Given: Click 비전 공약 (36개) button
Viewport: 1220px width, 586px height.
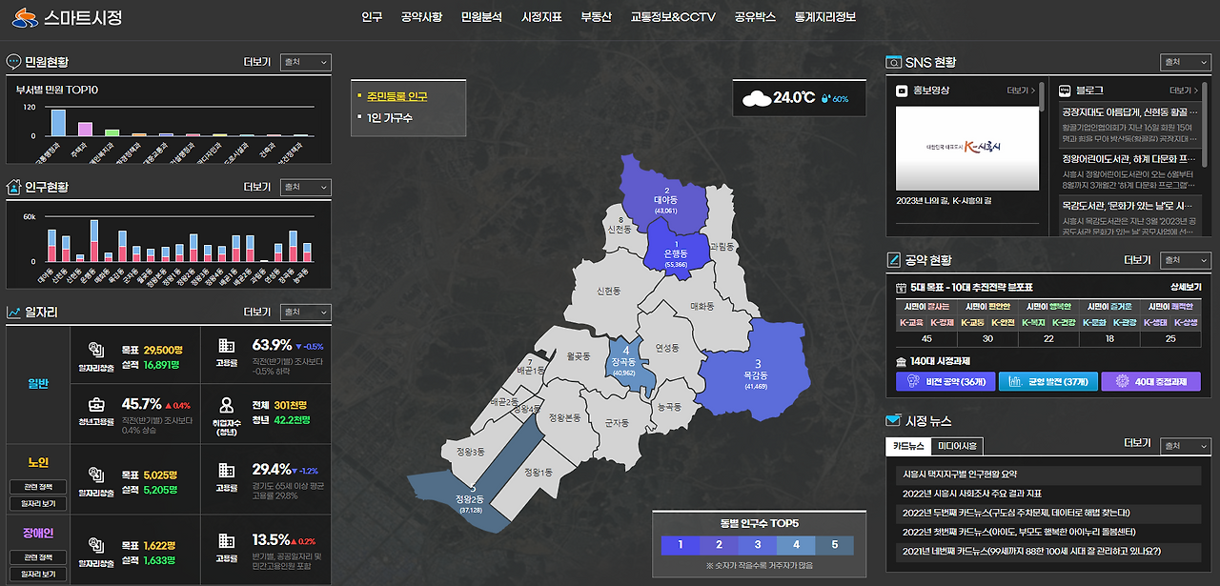Looking at the screenshot, I should click(945, 381).
